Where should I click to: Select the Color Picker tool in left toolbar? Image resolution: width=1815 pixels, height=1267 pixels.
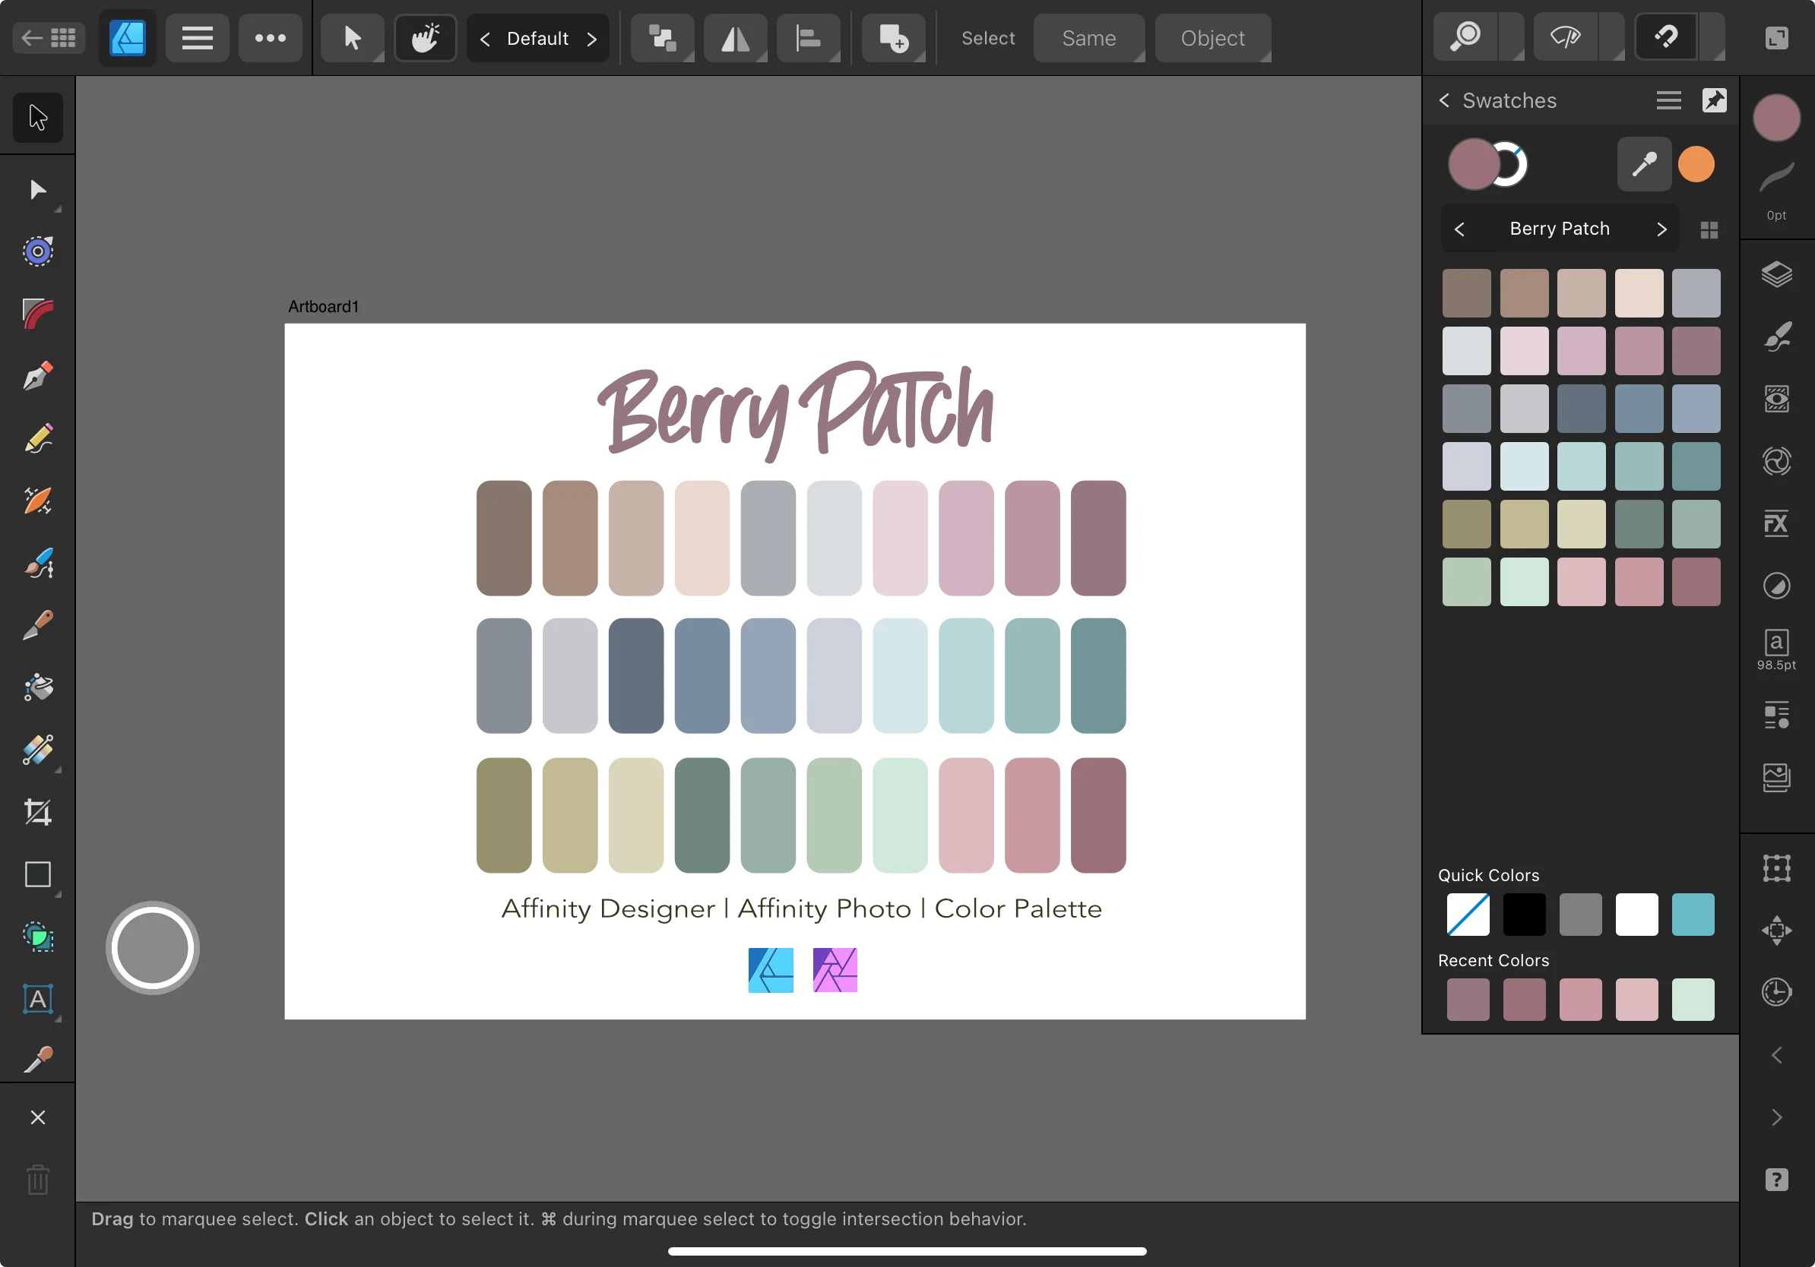(x=37, y=1058)
